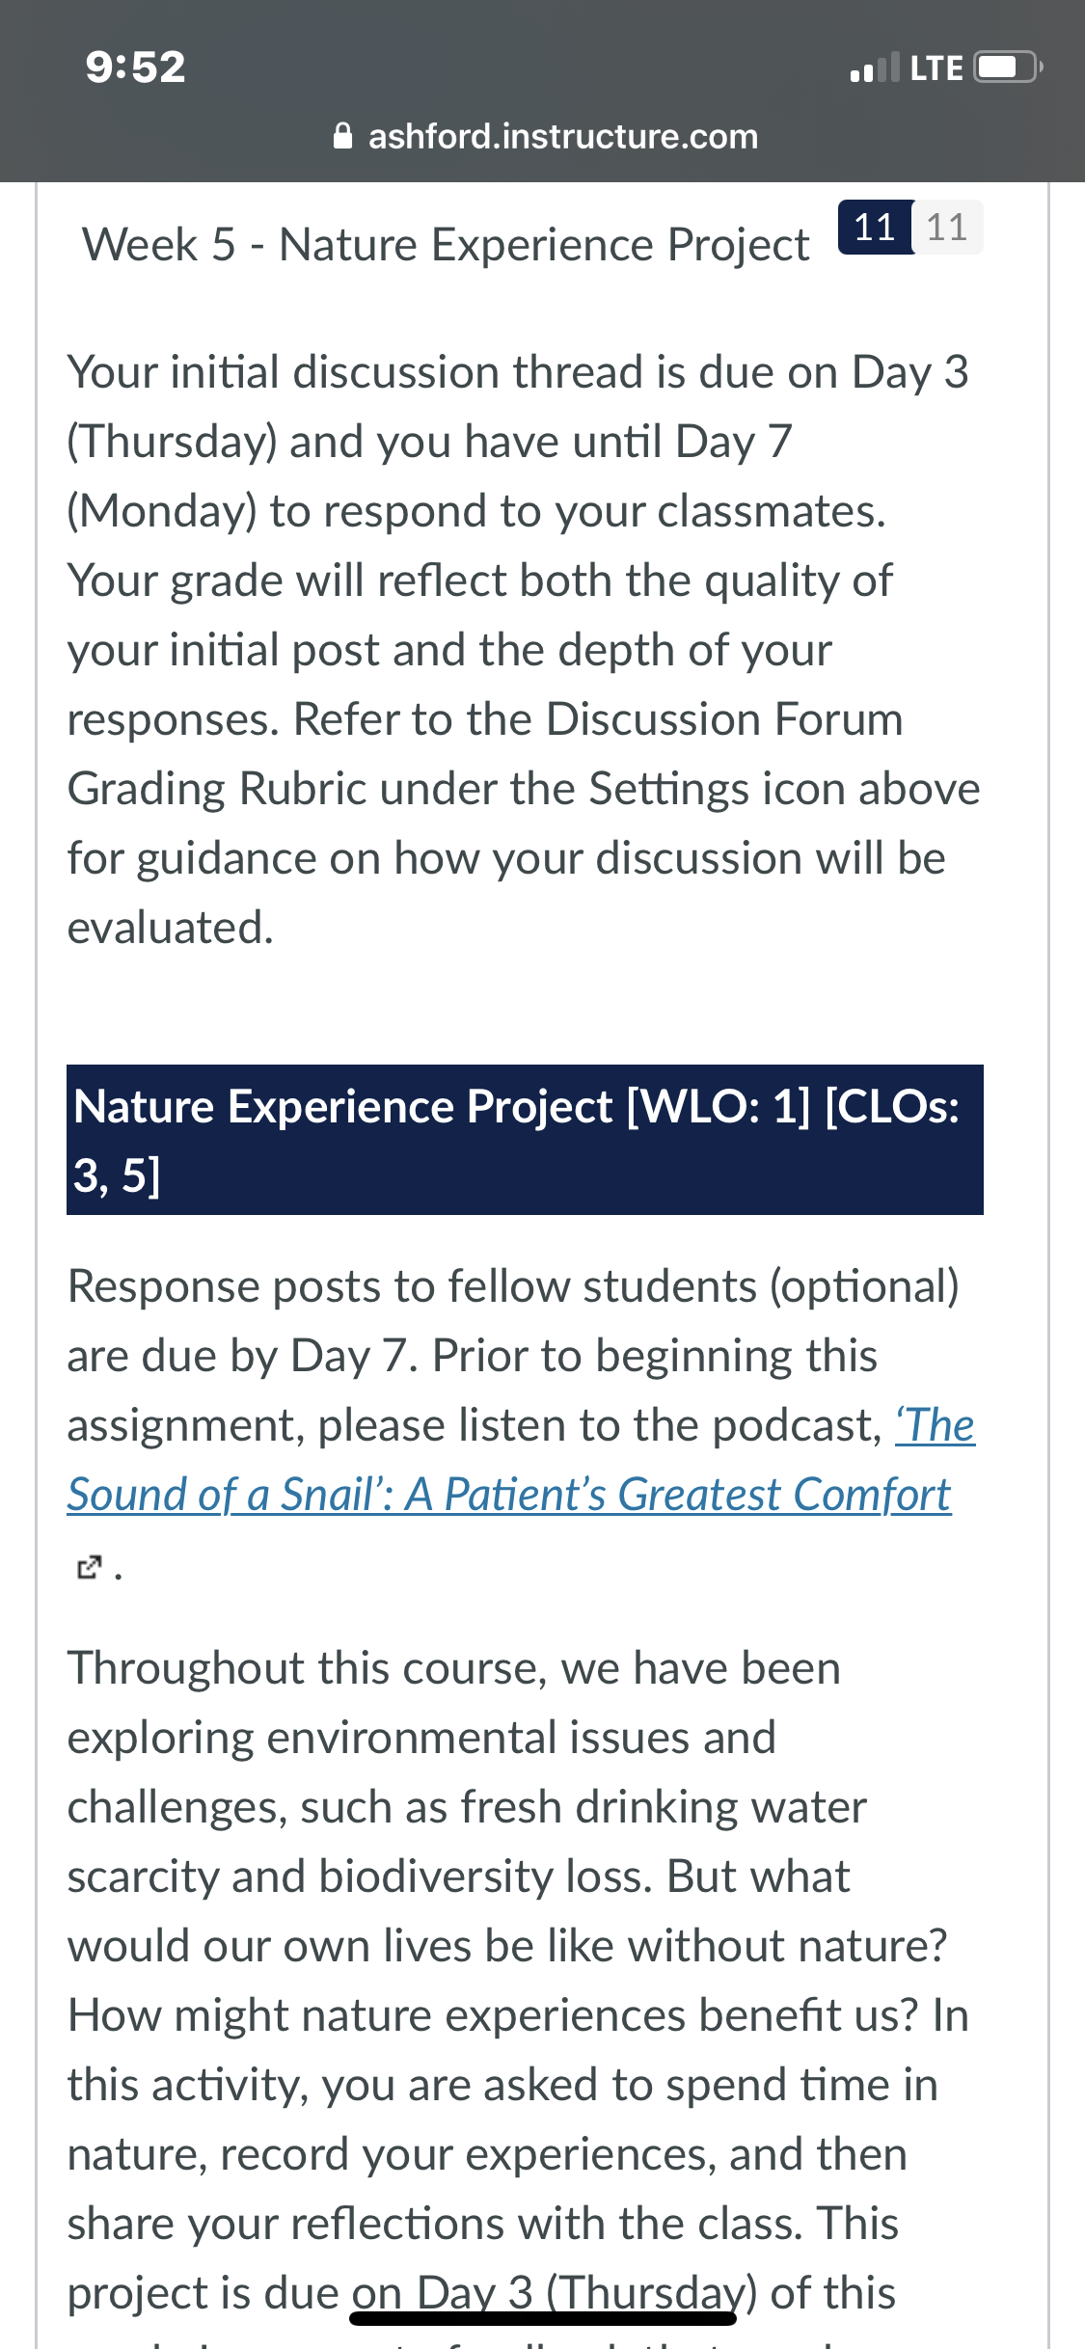Tap '(Monday) to respond to your classmates' line
Viewport: 1085px width, 2349px height.
click(476, 511)
